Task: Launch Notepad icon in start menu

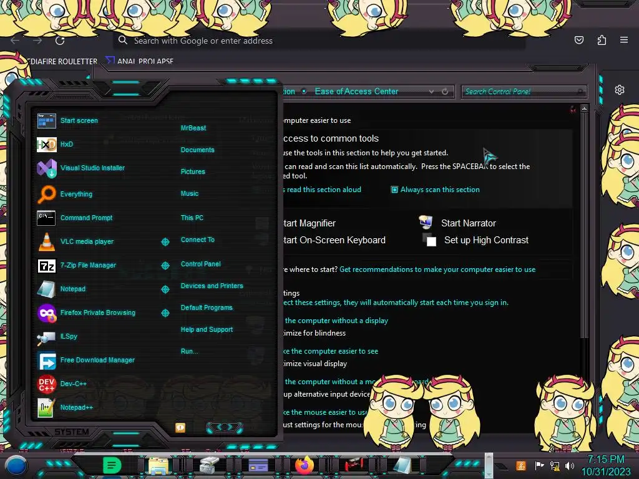Action: [x=46, y=289]
